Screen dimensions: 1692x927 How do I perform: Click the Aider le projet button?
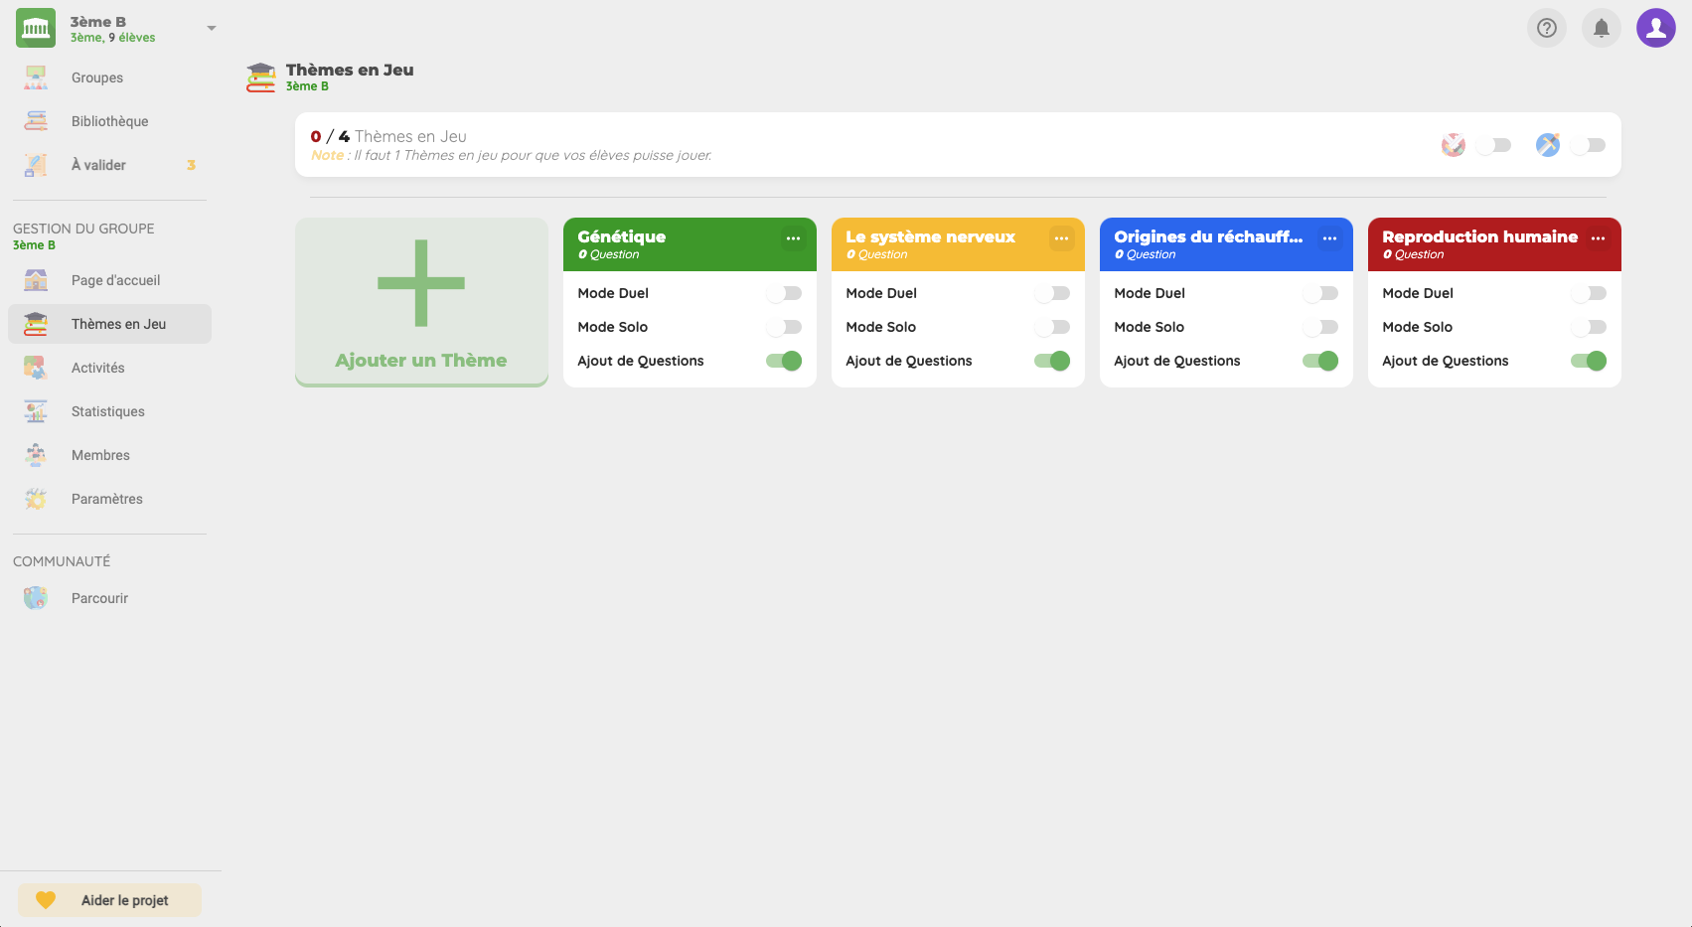(109, 900)
